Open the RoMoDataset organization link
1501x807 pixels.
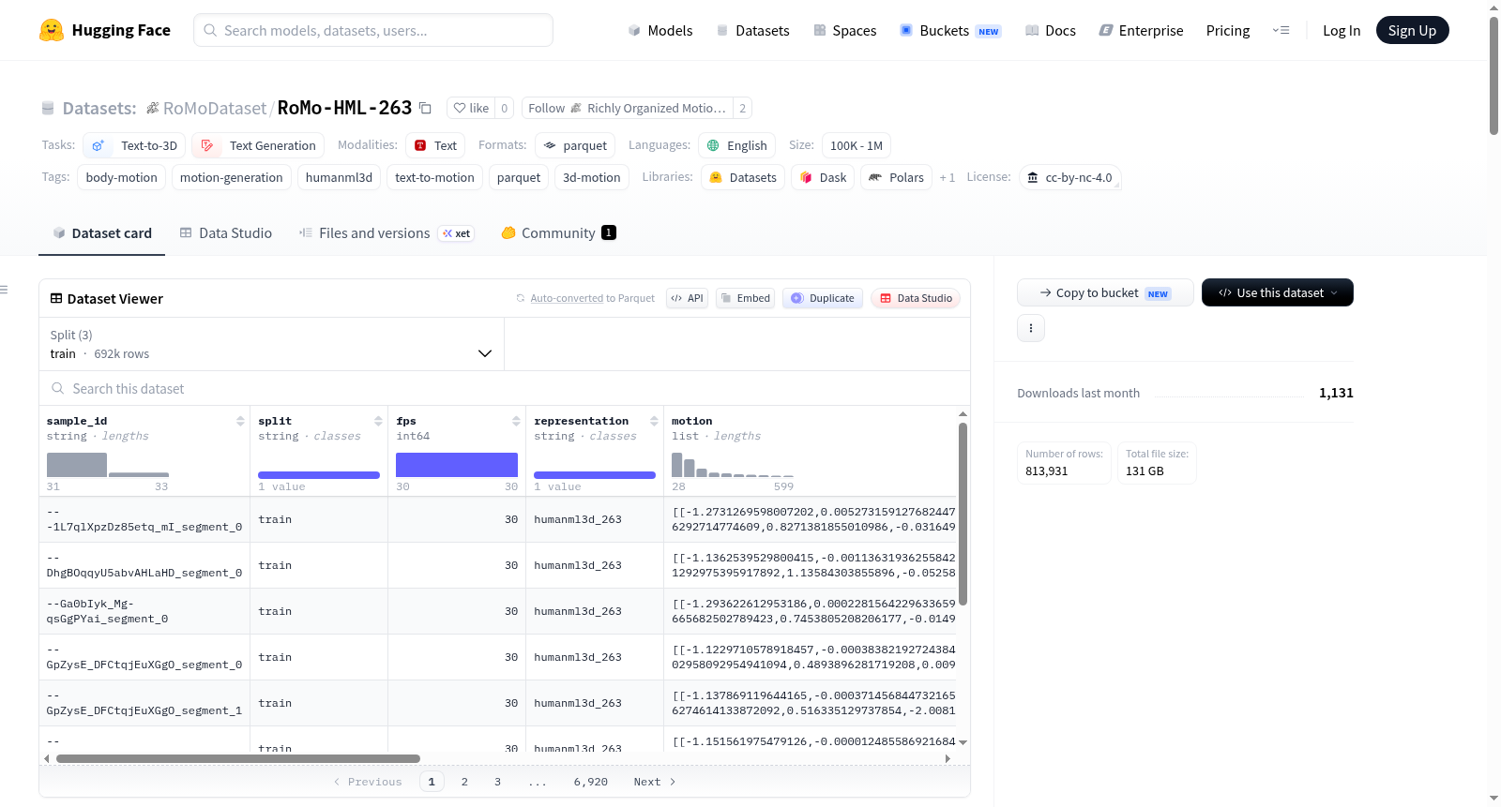pos(215,108)
